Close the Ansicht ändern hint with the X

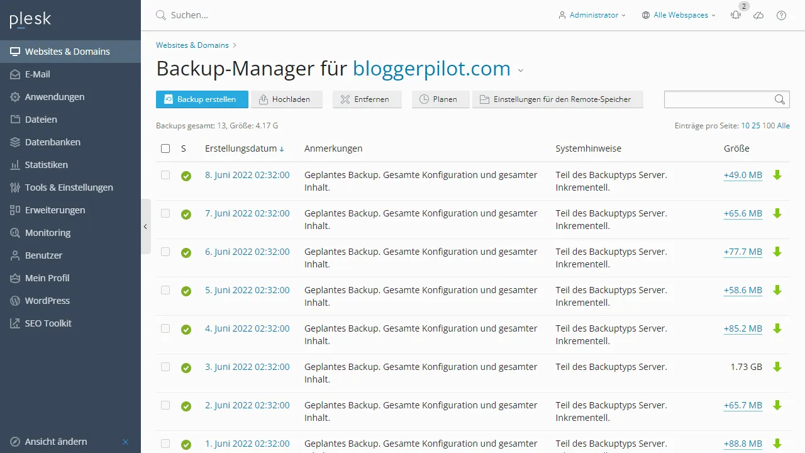click(x=125, y=442)
